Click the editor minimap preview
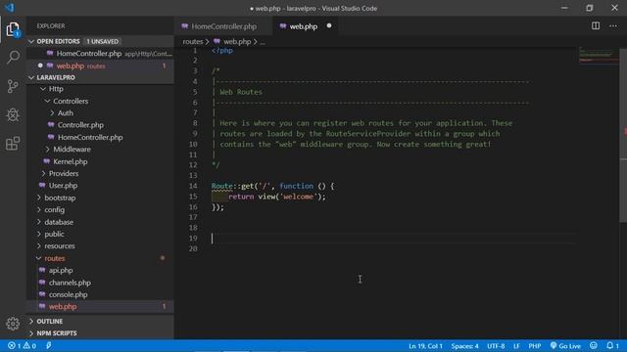This screenshot has width=627, height=352. click(x=599, y=55)
